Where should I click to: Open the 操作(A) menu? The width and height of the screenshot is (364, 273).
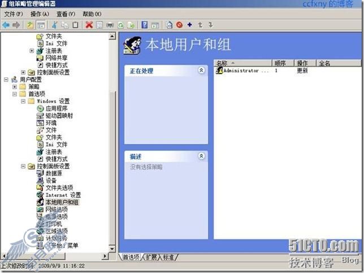tap(40, 14)
